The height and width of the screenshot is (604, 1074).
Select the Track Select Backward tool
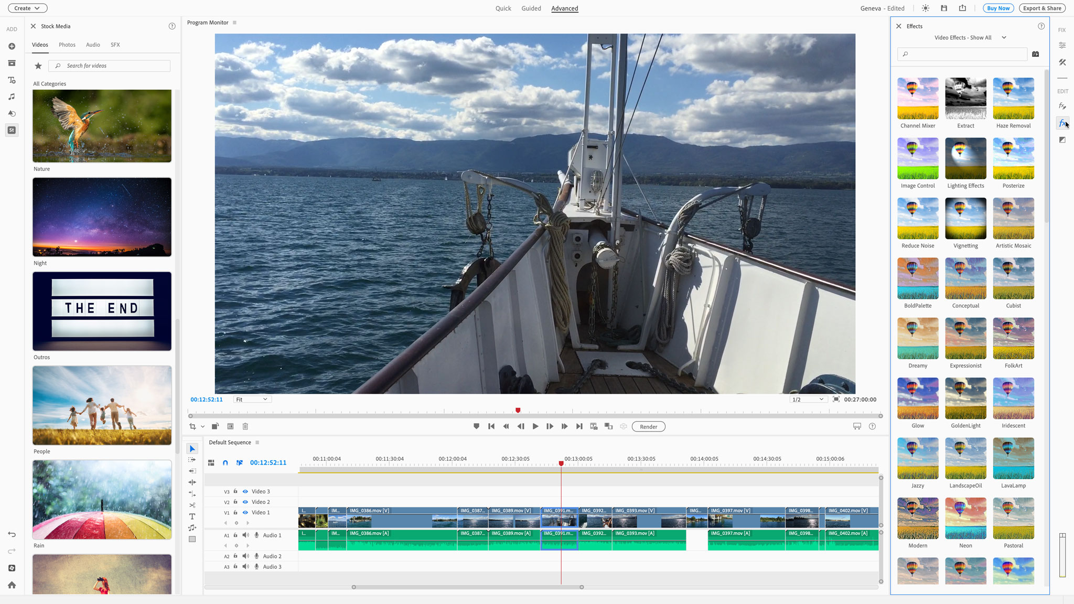point(192,471)
